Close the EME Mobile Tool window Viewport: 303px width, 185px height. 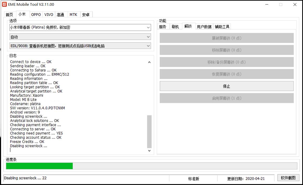[295, 4]
